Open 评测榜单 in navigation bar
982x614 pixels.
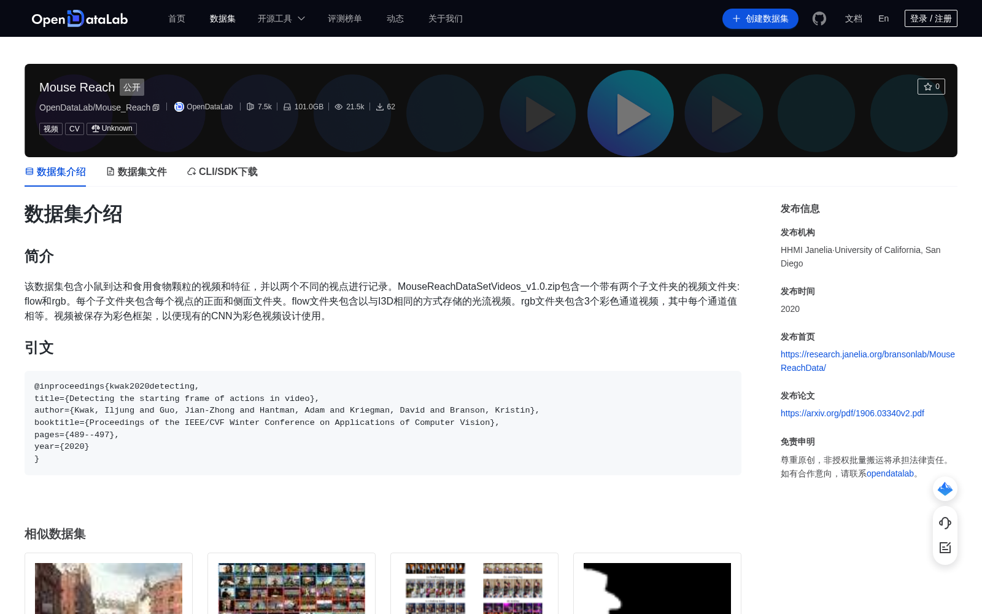point(345,18)
